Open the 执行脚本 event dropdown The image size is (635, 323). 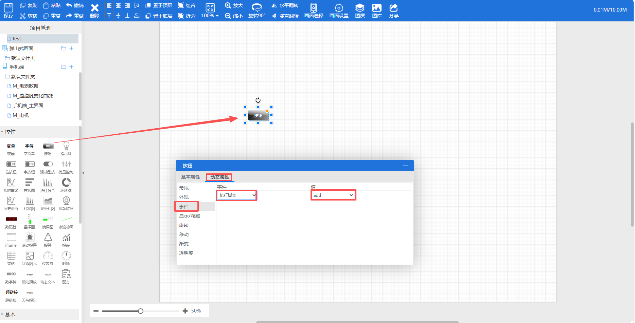(x=237, y=195)
